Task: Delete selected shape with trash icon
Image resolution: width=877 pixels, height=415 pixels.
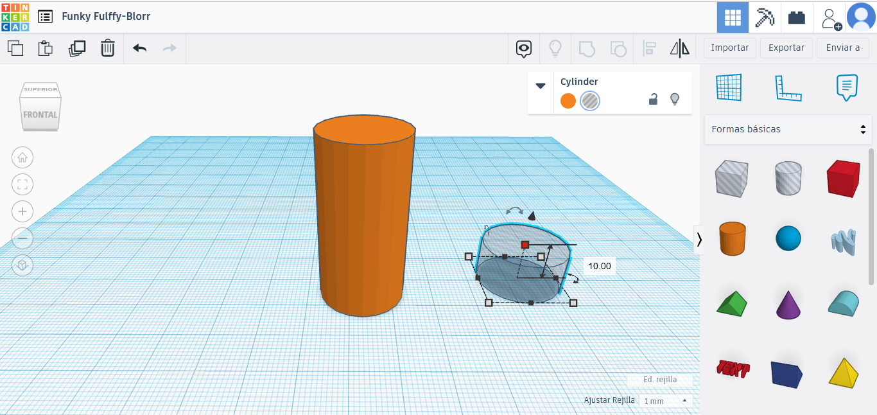Action: click(x=108, y=48)
